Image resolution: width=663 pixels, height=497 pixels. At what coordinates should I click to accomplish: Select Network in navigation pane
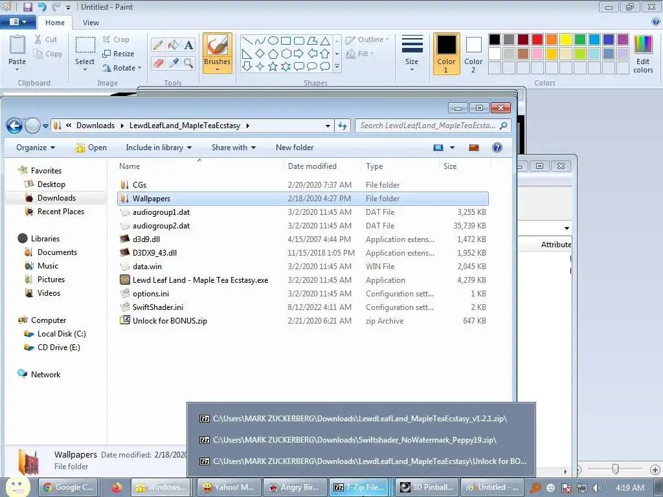click(x=45, y=375)
